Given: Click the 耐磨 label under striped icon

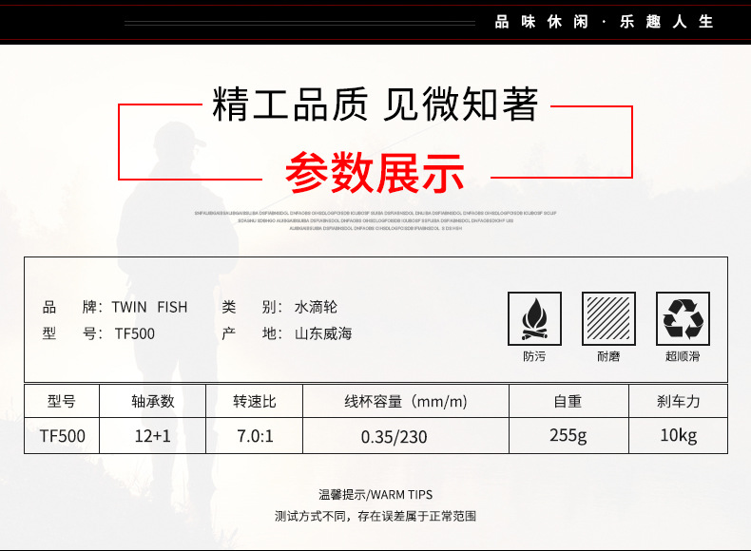Looking at the screenshot, I should pyautogui.click(x=608, y=356).
